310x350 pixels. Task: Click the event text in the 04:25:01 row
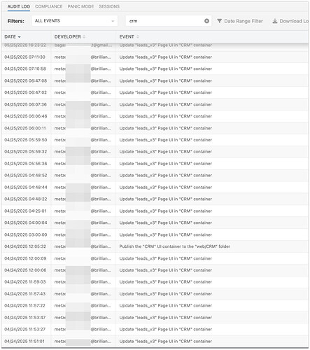pos(166,211)
